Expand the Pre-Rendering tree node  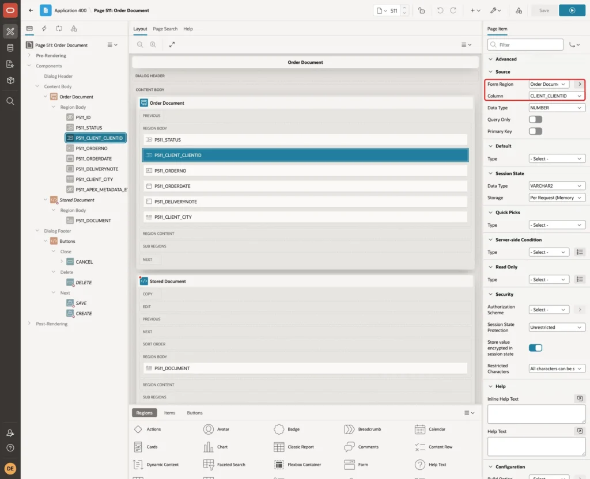tap(29, 55)
